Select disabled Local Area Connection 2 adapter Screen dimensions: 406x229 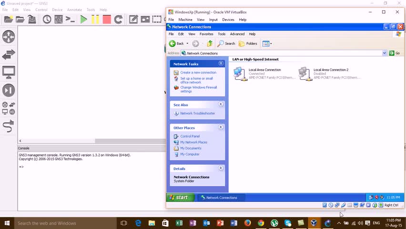(329, 73)
